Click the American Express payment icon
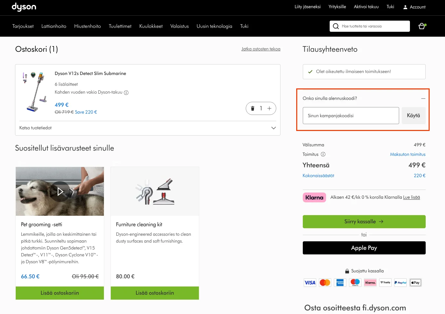 tap(340, 283)
